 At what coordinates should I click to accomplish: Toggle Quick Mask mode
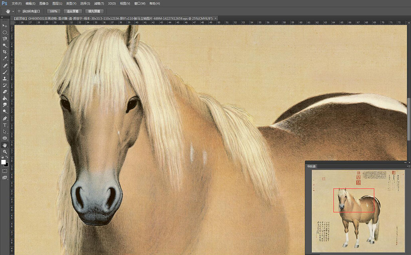[x=5, y=171]
